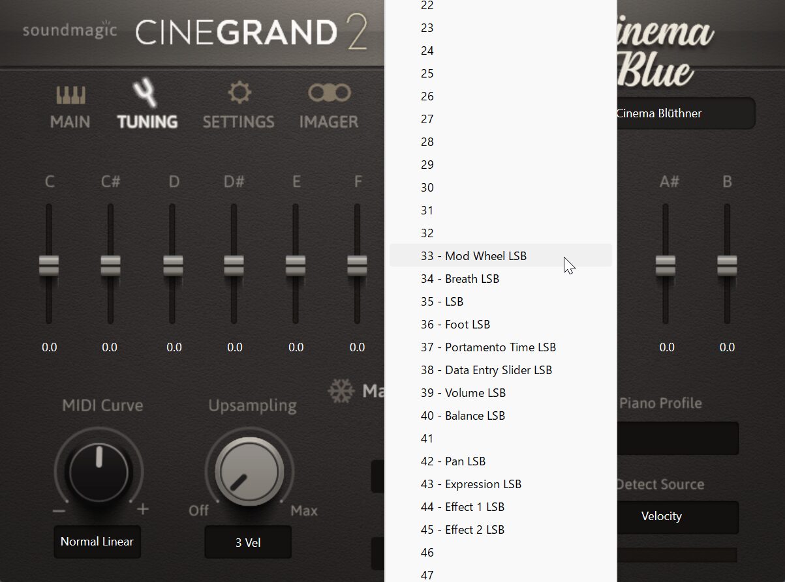The width and height of the screenshot is (785, 582).
Task: Open the Cinema Blüthner preset dropdown
Action: [x=685, y=113]
